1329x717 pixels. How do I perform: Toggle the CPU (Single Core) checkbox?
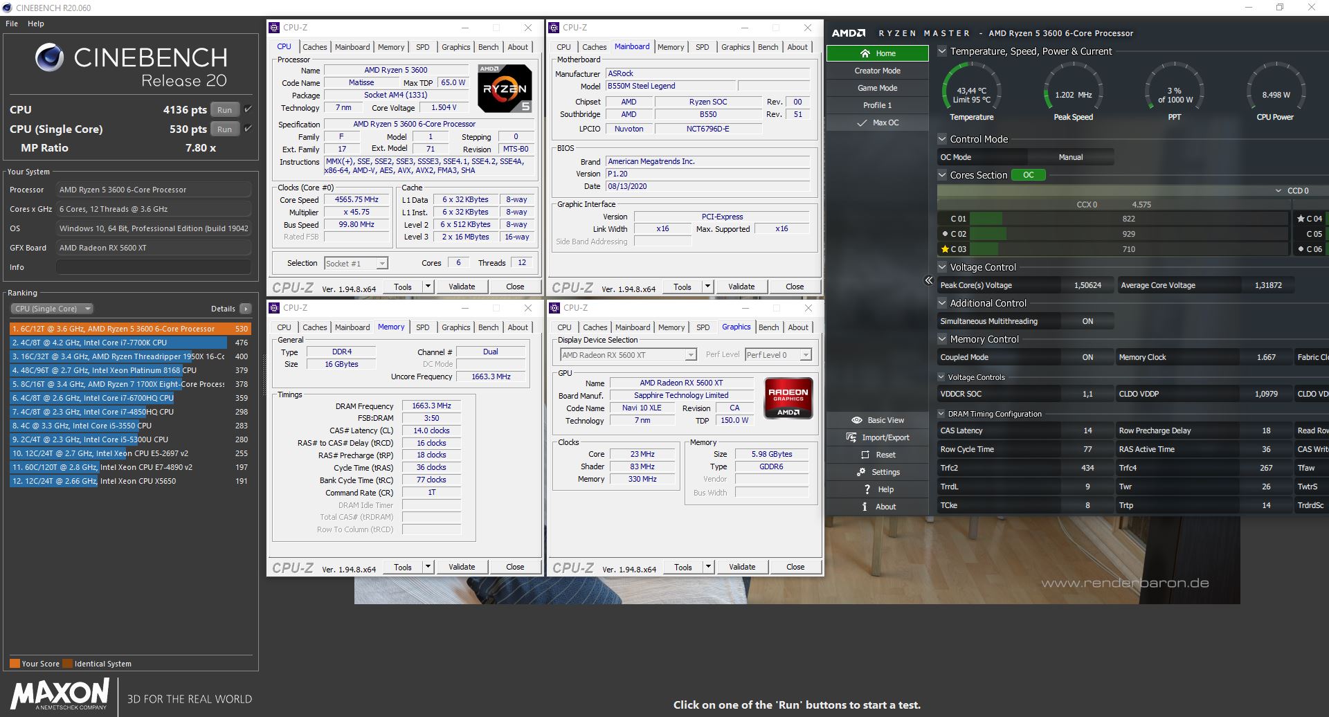[x=248, y=129]
